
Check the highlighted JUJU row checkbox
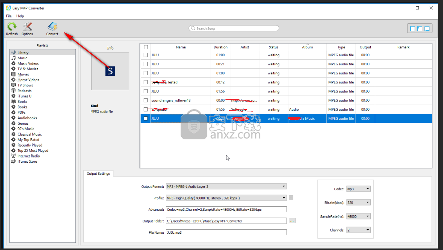point(146,118)
